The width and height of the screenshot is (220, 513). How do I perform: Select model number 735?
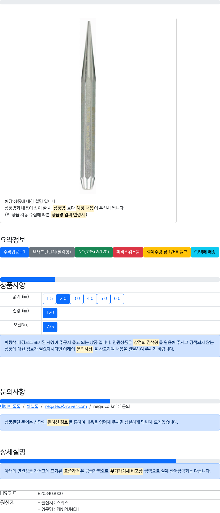pyautogui.click(x=50, y=327)
